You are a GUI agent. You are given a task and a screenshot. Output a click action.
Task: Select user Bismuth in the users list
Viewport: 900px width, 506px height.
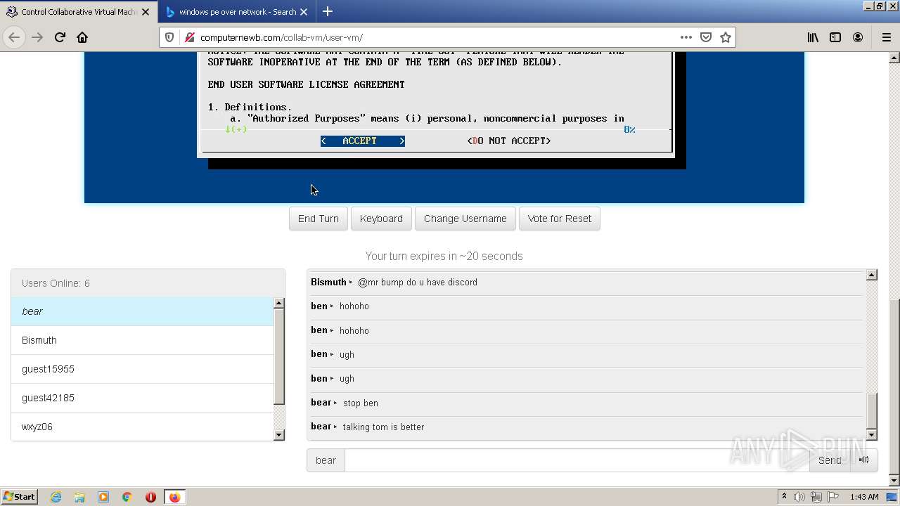click(x=142, y=340)
